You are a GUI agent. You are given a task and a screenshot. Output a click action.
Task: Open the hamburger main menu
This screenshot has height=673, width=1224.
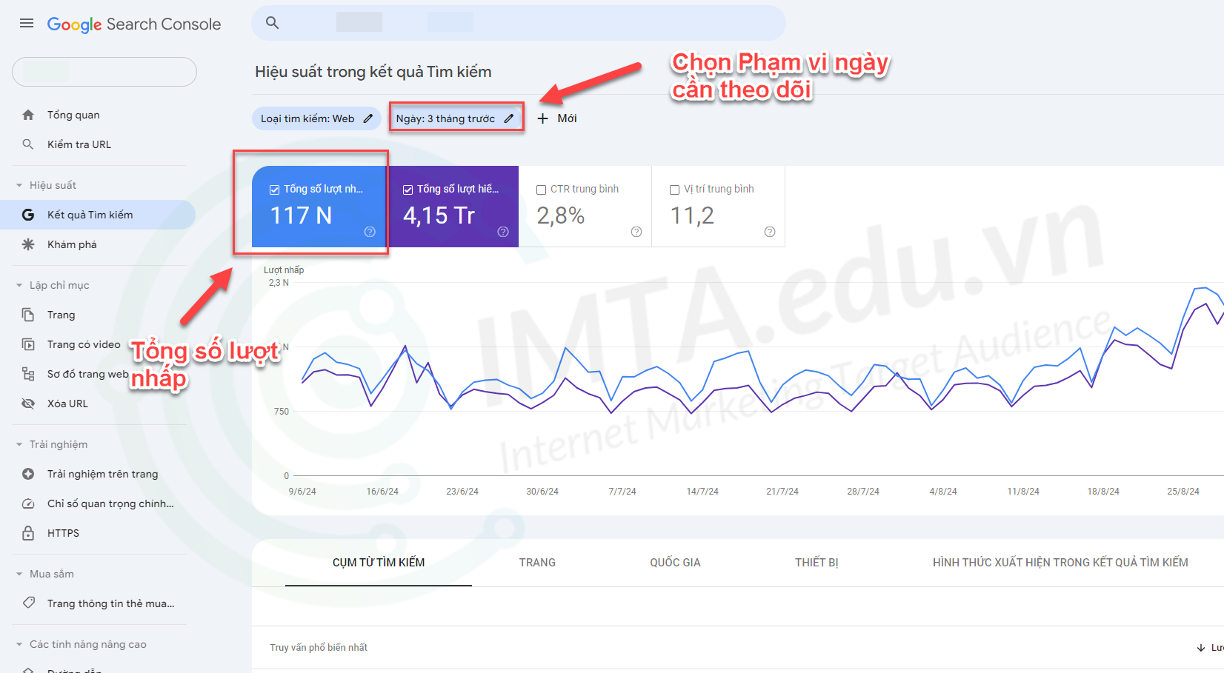click(27, 24)
